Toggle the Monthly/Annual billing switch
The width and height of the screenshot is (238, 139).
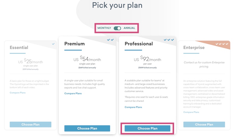coord(117,28)
